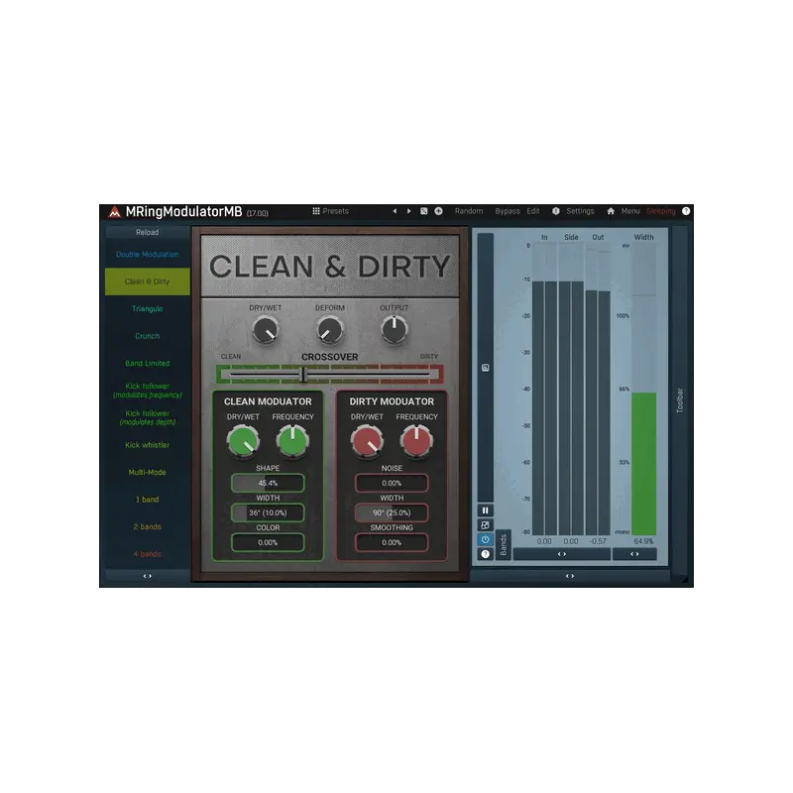Open the Settings button

click(x=580, y=211)
